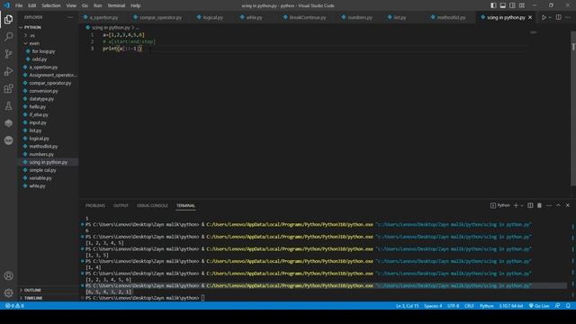This screenshot has width=576, height=324.
Task: Open the errors and warnings status indicator
Action: tap(14, 306)
